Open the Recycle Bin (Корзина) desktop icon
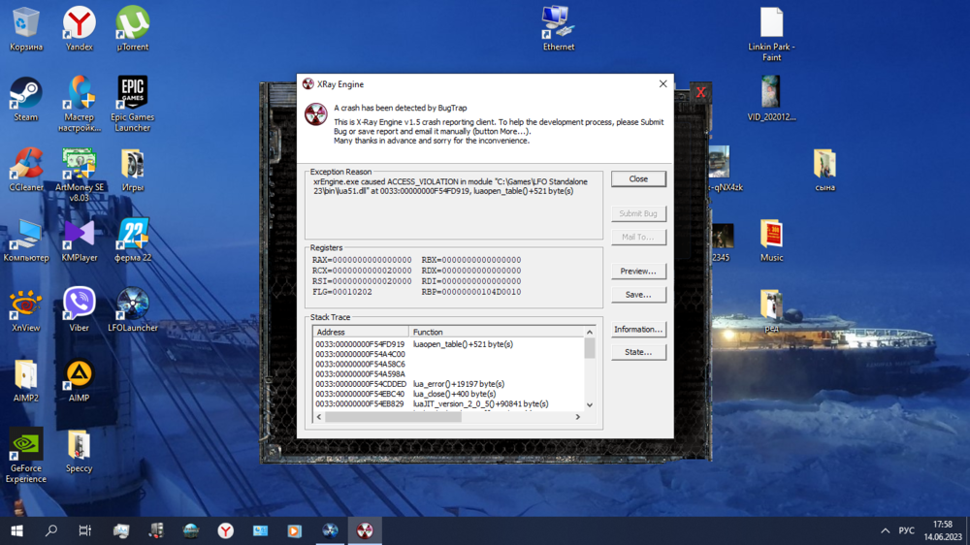Image resolution: width=970 pixels, height=545 pixels. [25, 28]
